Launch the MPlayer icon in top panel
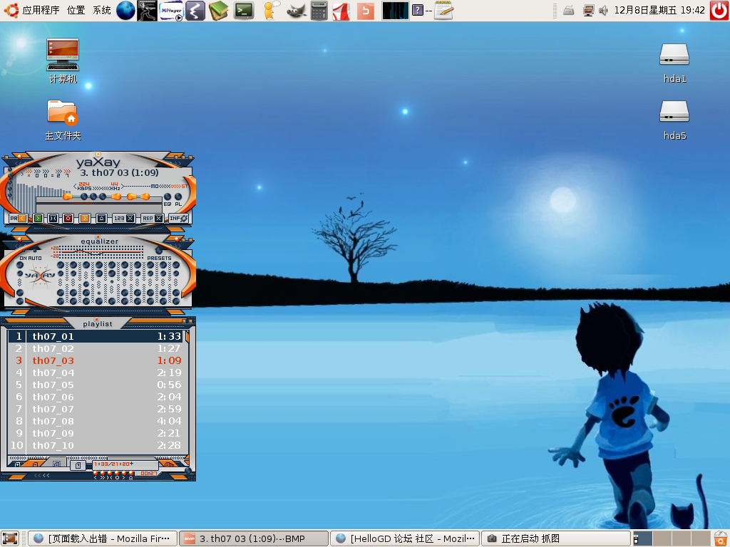Viewport: 730px width, 547px height. pyautogui.click(x=171, y=10)
